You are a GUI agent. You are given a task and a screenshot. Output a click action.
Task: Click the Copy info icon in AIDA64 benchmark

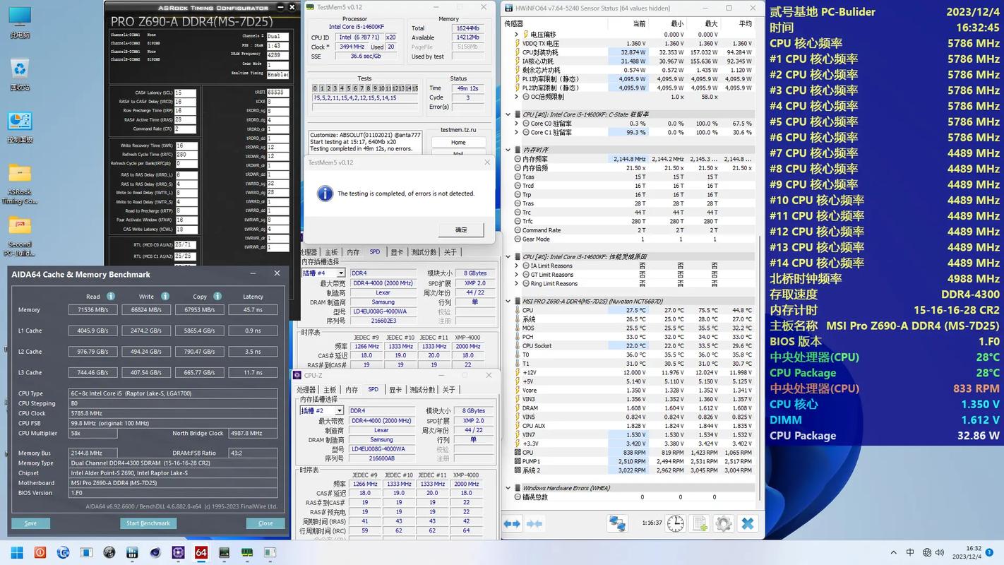point(217,297)
